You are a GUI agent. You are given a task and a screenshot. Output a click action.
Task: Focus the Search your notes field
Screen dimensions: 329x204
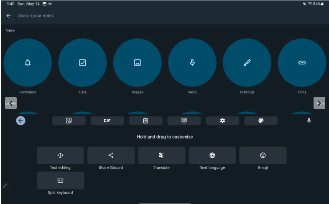36,16
